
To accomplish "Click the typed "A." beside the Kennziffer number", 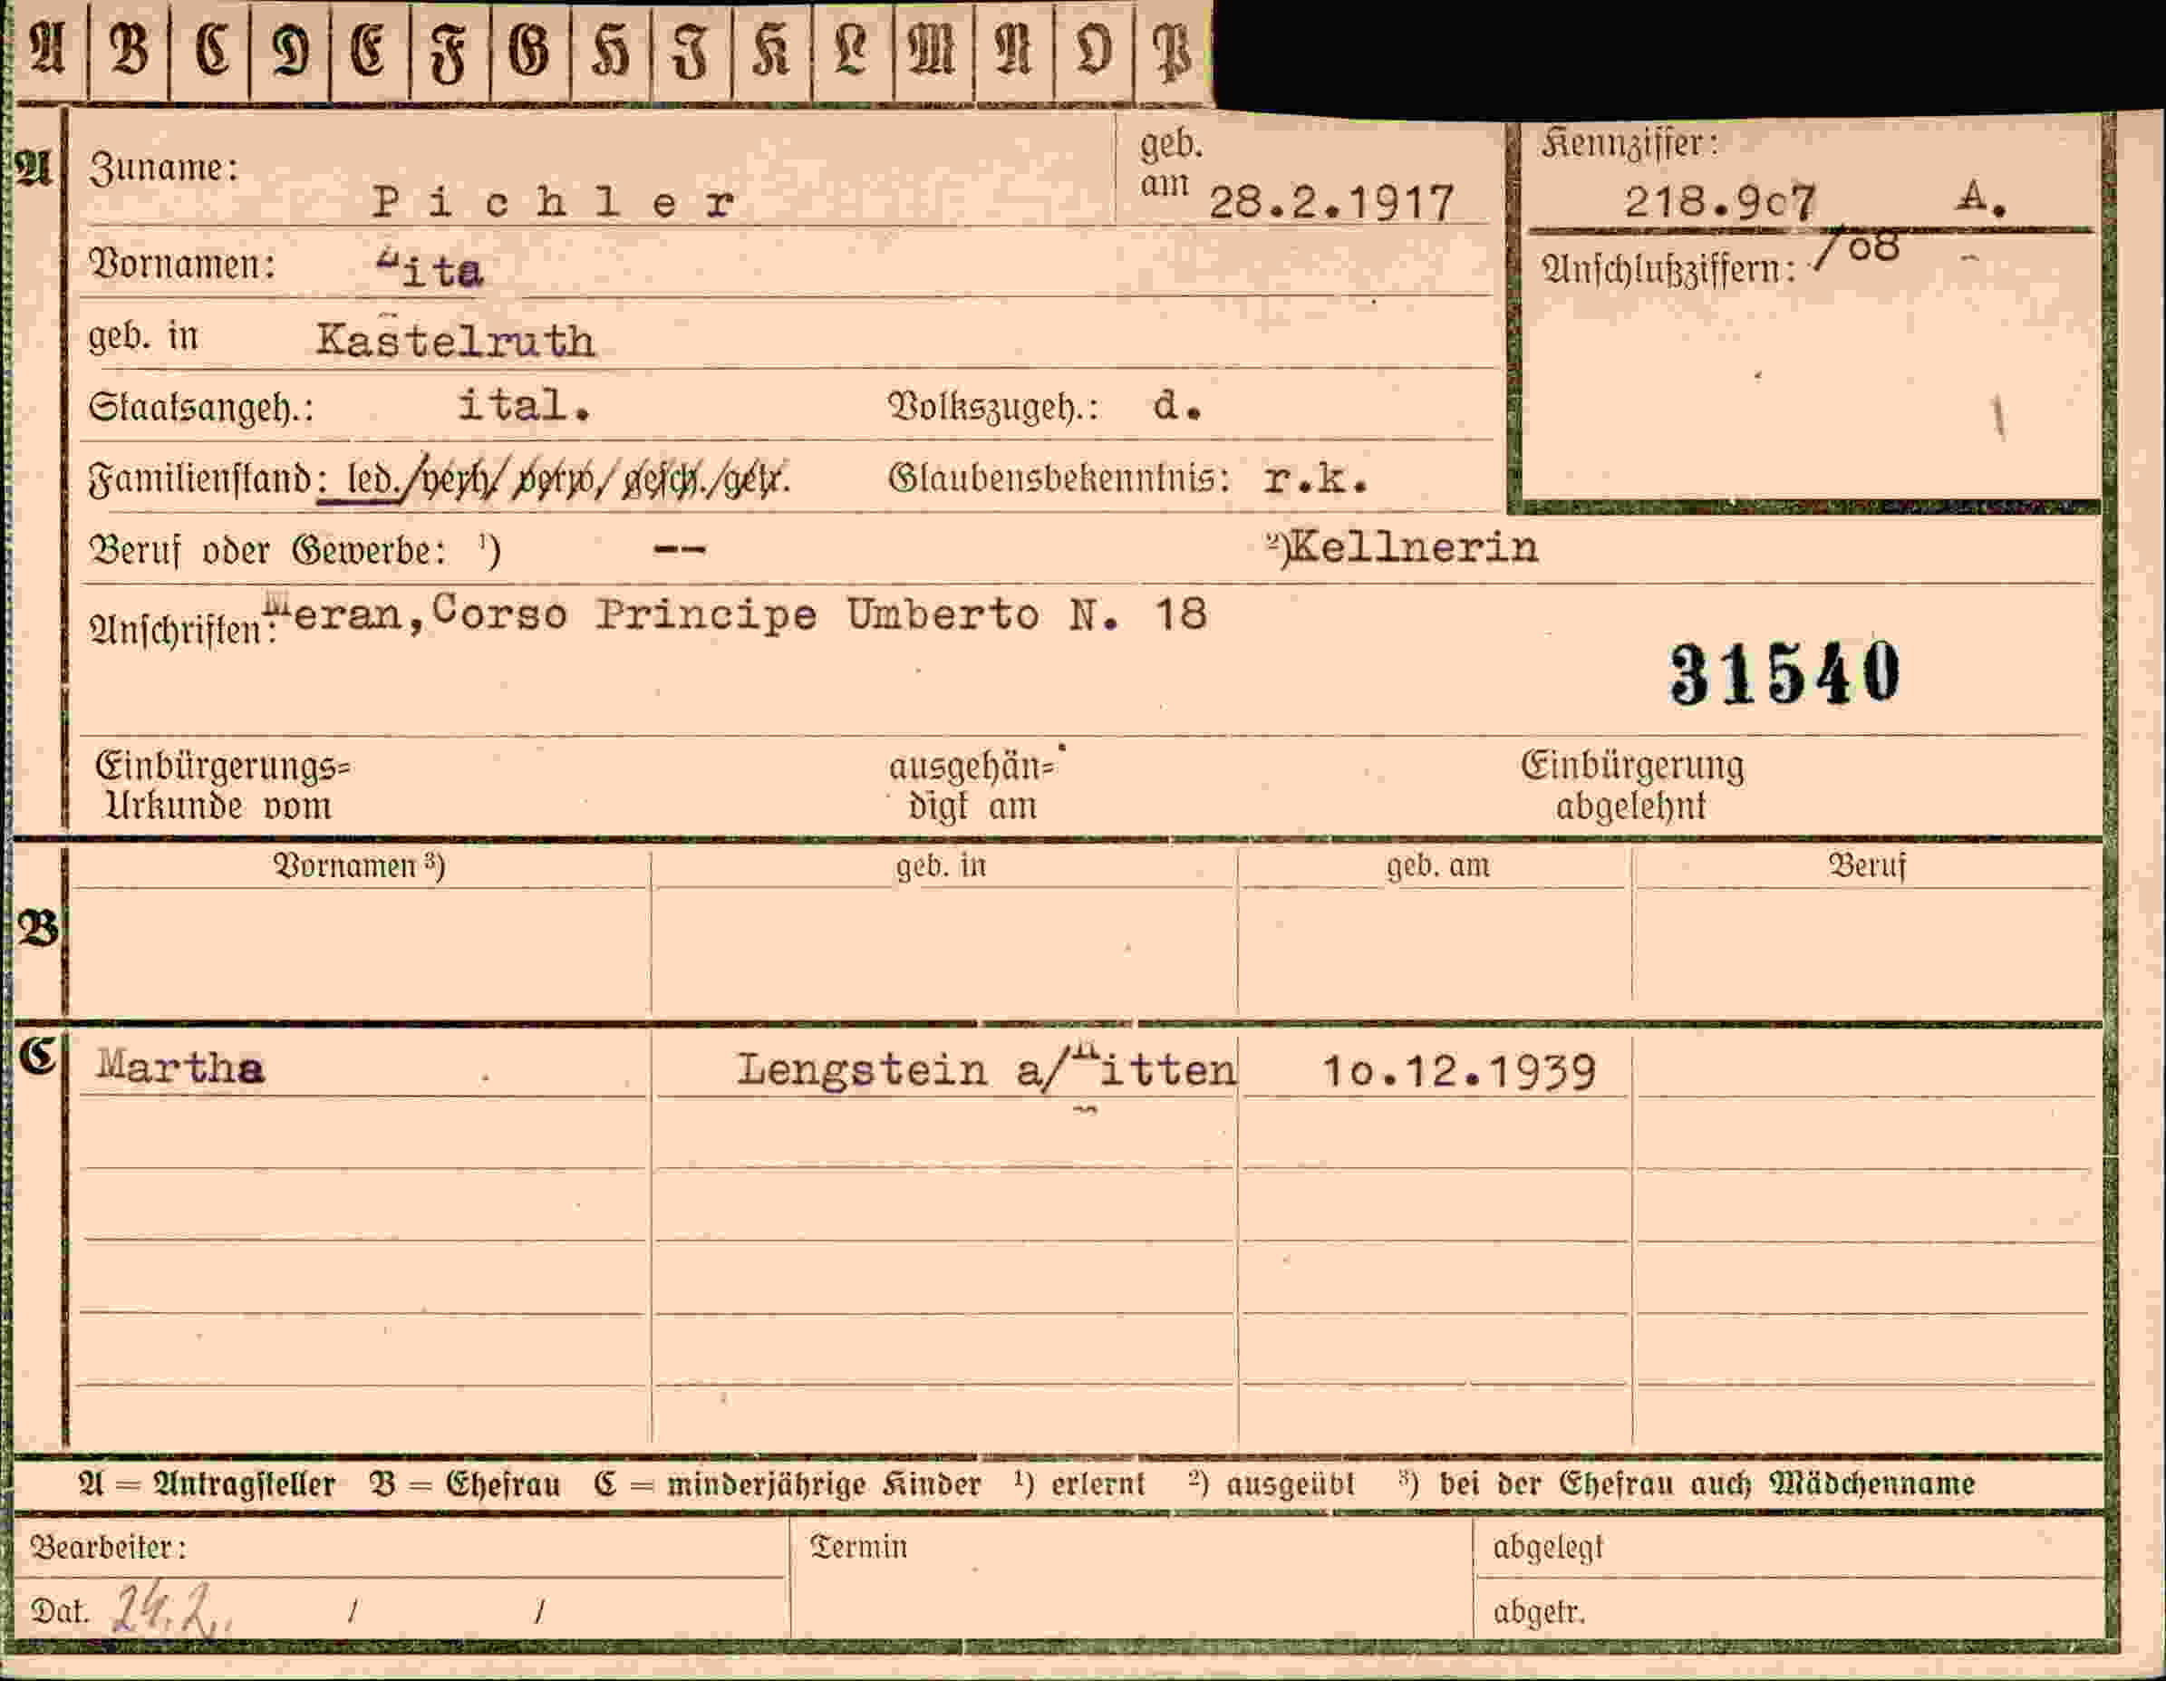I will pyautogui.click(x=1981, y=199).
